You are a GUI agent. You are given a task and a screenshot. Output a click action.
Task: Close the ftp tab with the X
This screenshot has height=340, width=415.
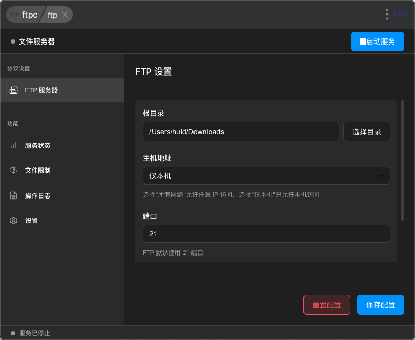(x=65, y=15)
